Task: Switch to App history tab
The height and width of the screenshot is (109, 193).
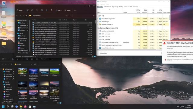Action: pyautogui.click(x=115, y=7)
